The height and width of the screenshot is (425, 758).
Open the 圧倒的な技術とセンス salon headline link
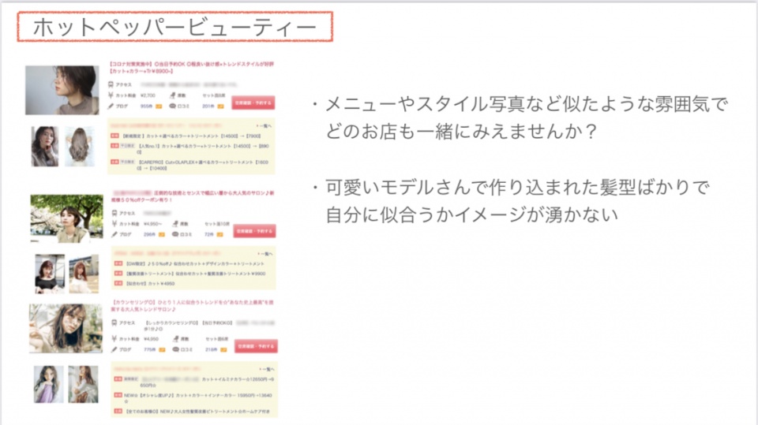click(193, 196)
